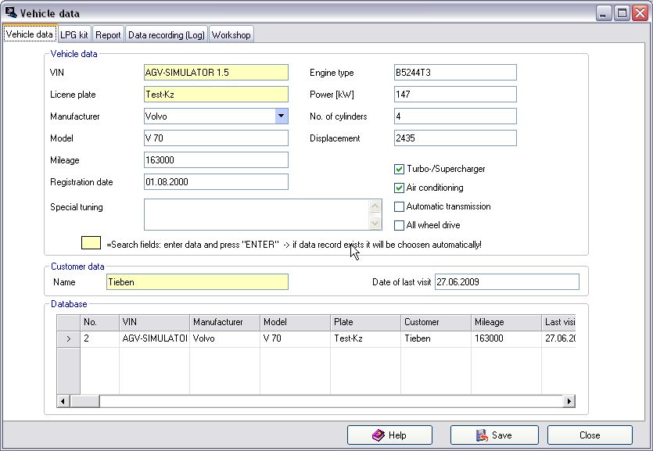Maximize the Vehicle data window
653x451 pixels.
click(622, 13)
